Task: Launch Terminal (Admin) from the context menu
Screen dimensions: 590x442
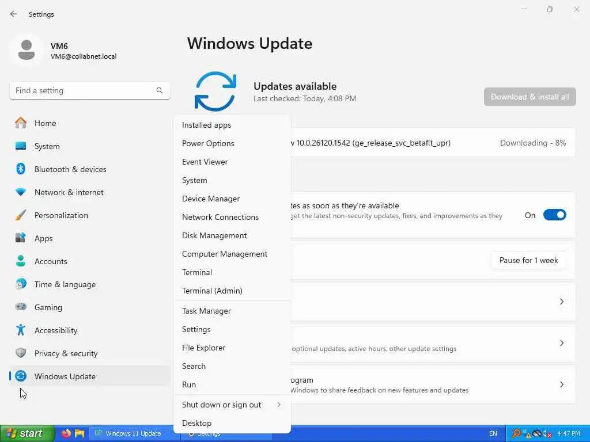Action: pyautogui.click(x=232, y=291)
